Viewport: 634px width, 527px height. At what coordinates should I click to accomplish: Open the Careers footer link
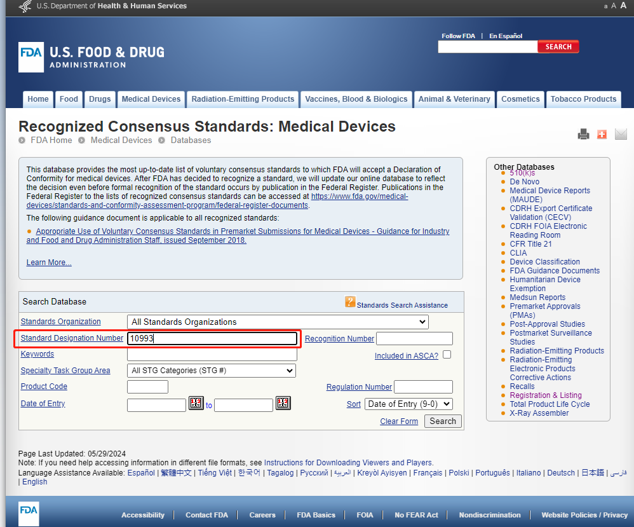pyautogui.click(x=262, y=516)
